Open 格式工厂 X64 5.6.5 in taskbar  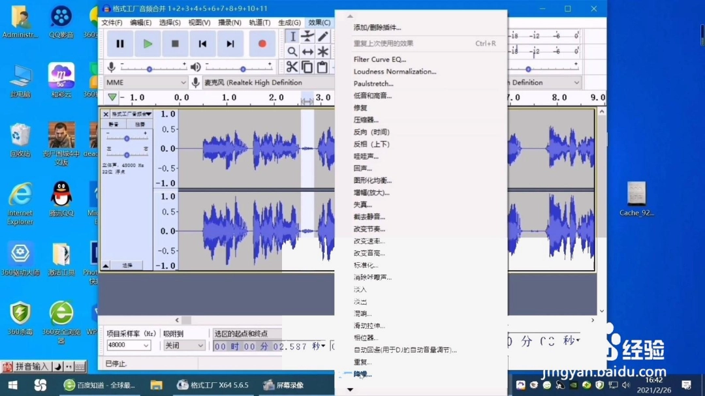[x=212, y=385]
